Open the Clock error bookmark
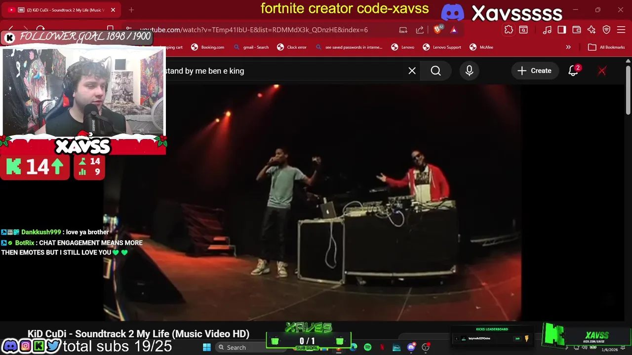 click(x=292, y=47)
